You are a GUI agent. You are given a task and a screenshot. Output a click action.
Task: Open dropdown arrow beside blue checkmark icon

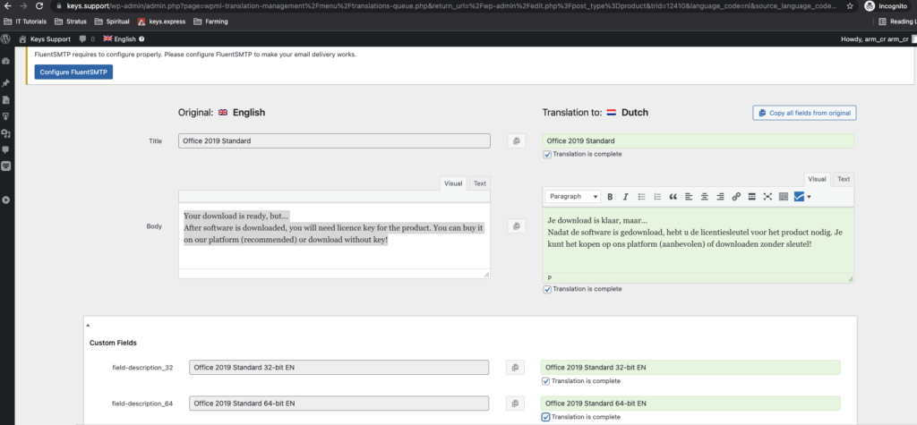coord(810,196)
